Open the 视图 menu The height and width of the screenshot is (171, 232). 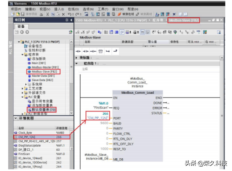pyautogui.click(x=45, y=9)
